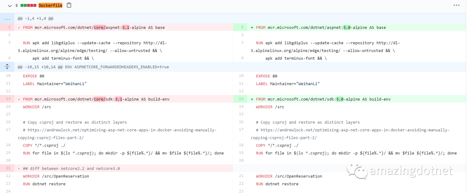Select added line dotnet/sdk:5.0-alpine AS build-env
Screen dimensions: 468x193
(x=357, y=99)
